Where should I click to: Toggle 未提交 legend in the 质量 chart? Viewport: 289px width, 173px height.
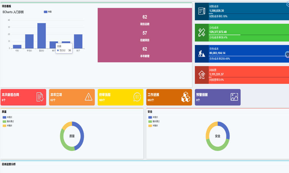pos(8,117)
